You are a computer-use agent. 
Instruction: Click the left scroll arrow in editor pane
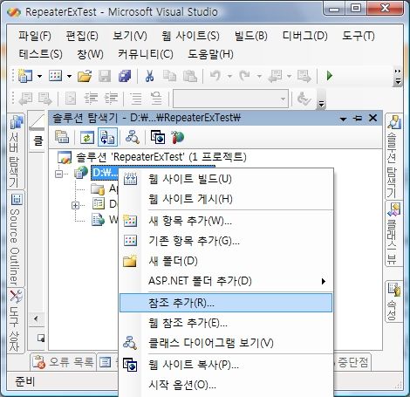tap(36, 319)
